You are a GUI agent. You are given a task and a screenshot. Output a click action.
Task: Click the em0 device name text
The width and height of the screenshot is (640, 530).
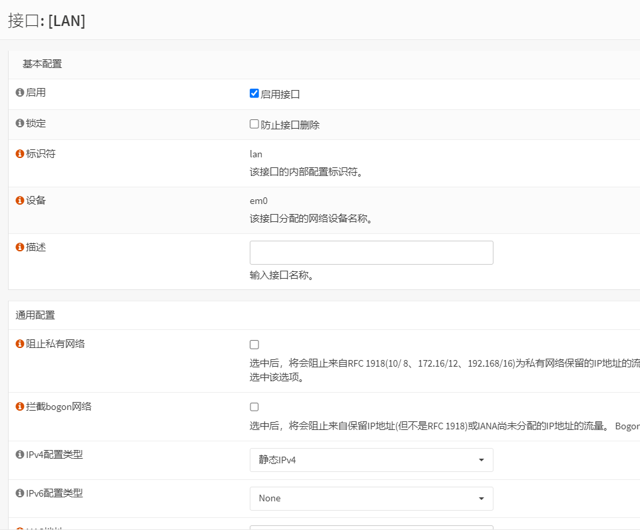tap(258, 201)
